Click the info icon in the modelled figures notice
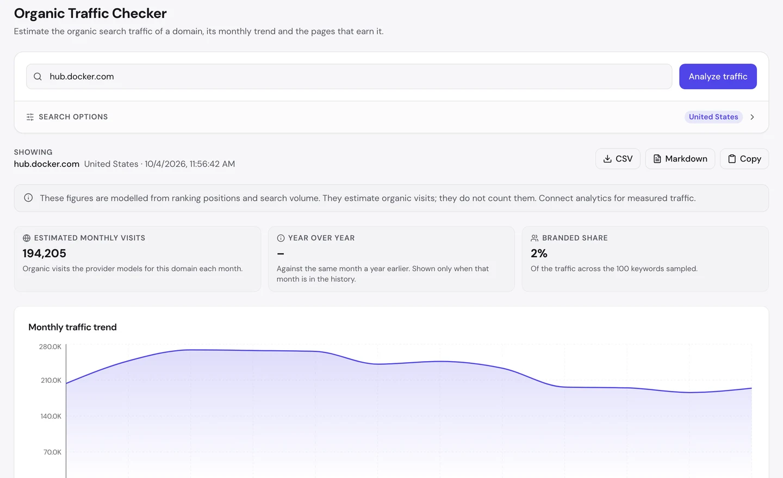 coord(28,198)
